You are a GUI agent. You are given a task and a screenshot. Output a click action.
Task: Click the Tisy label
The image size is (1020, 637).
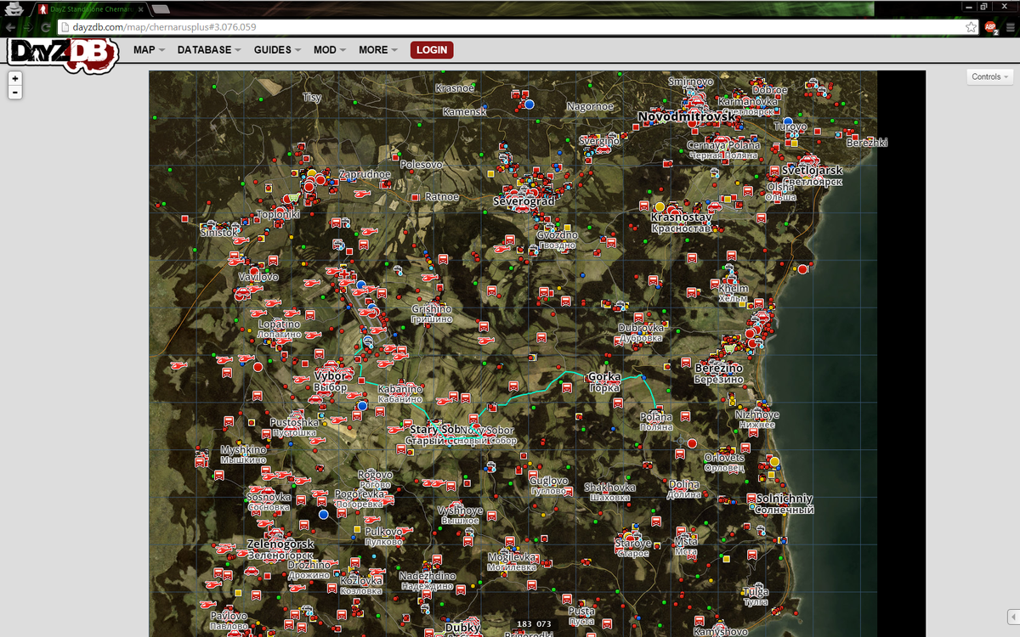tap(312, 98)
